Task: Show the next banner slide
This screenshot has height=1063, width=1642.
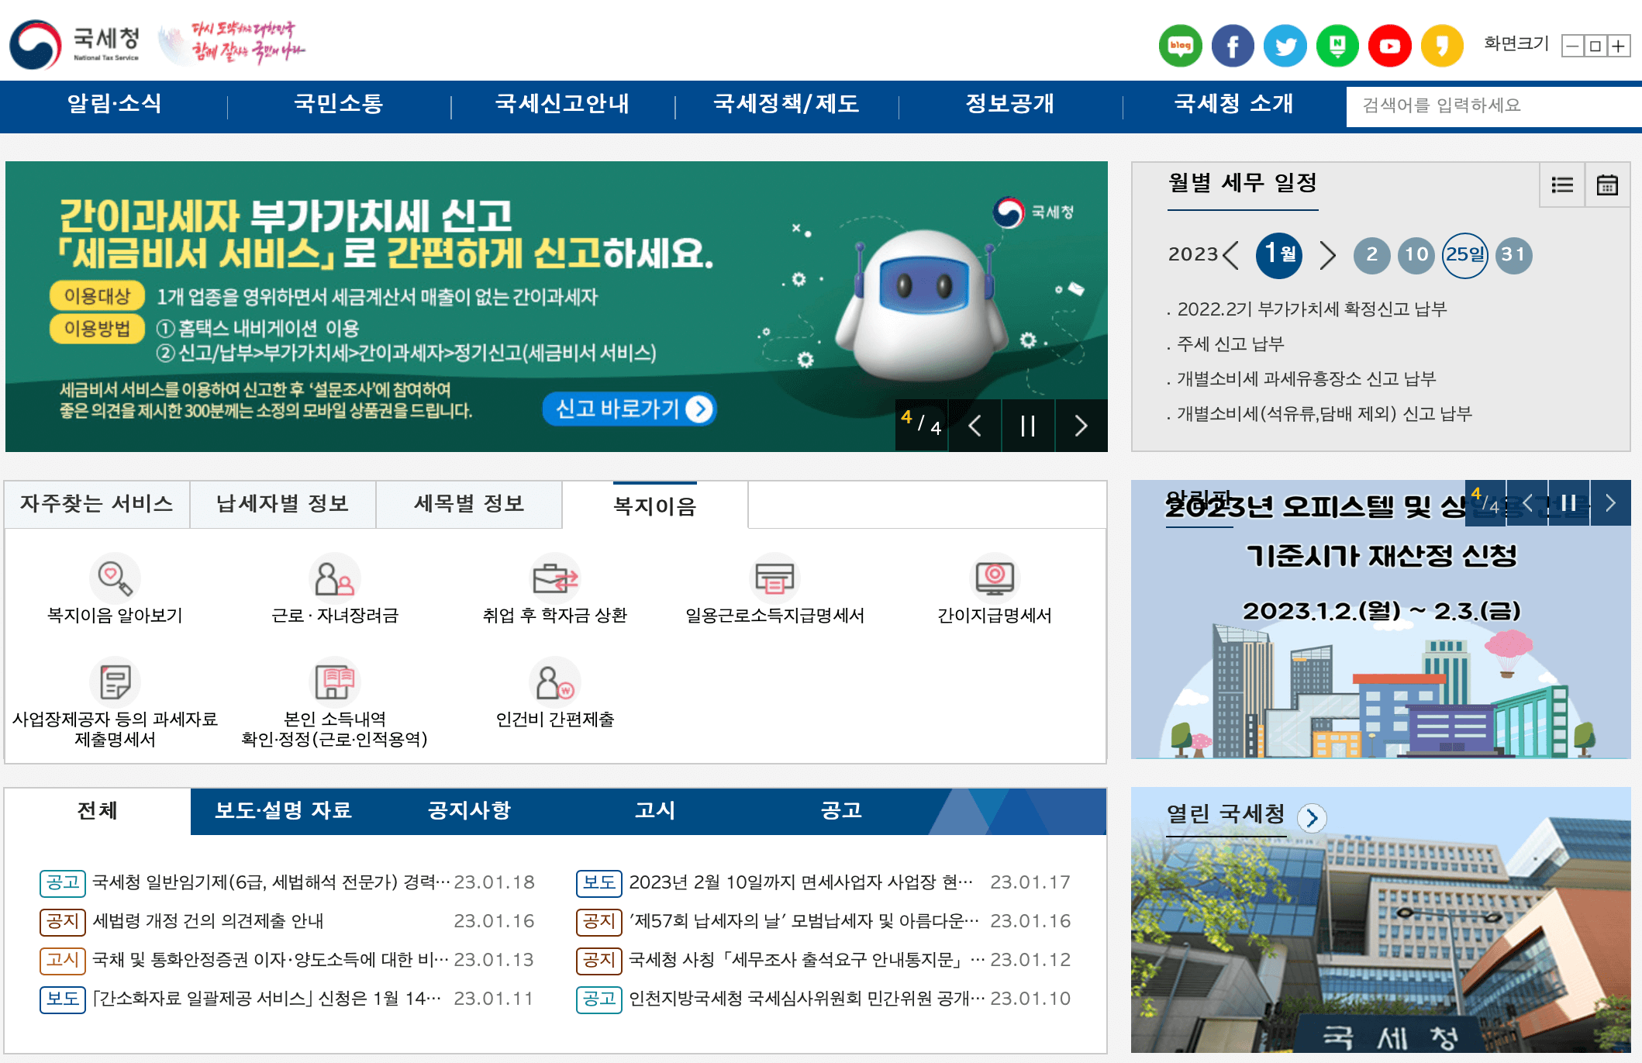Action: (1080, 426)
